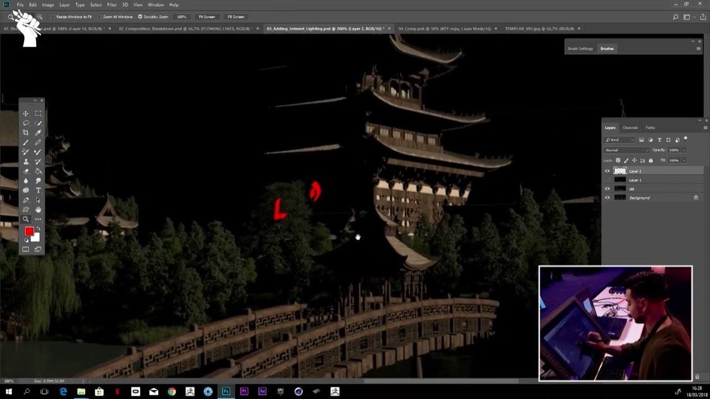This screenshot has height=399, width=710.
Task: Filter layers by smart objects icon
Action: coord(677,140)
